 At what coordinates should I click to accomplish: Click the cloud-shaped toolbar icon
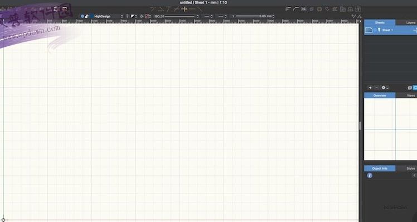(x=304, y=9)
